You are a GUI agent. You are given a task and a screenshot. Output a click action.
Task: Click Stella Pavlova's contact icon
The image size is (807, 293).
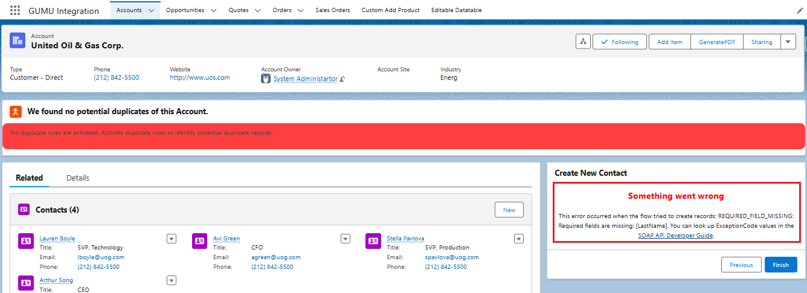pyautogui.click(x=373, y=240)
